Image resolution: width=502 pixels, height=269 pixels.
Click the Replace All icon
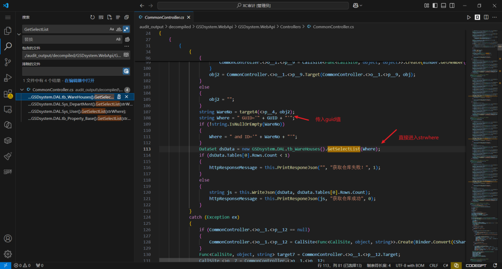[x=127, y=39]
